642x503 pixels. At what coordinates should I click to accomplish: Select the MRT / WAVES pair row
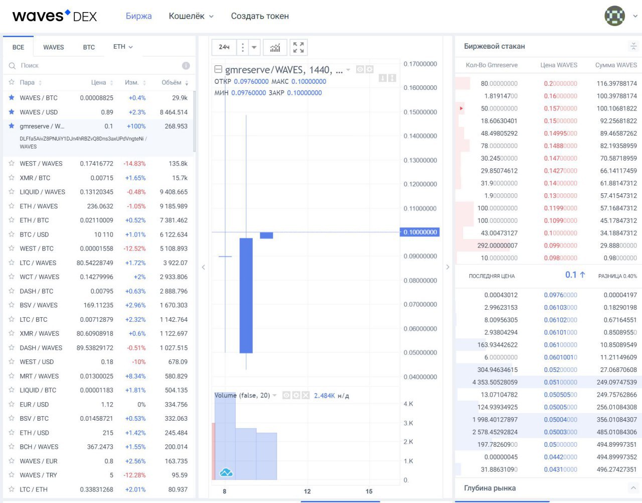(x=98, y=376)
